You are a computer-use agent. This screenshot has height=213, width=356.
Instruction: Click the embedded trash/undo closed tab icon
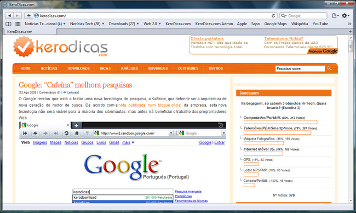(221, 125)
